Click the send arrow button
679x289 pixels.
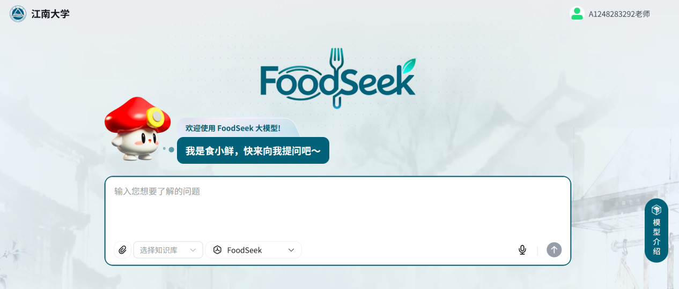pyautogui.click(x=554, y=250)
